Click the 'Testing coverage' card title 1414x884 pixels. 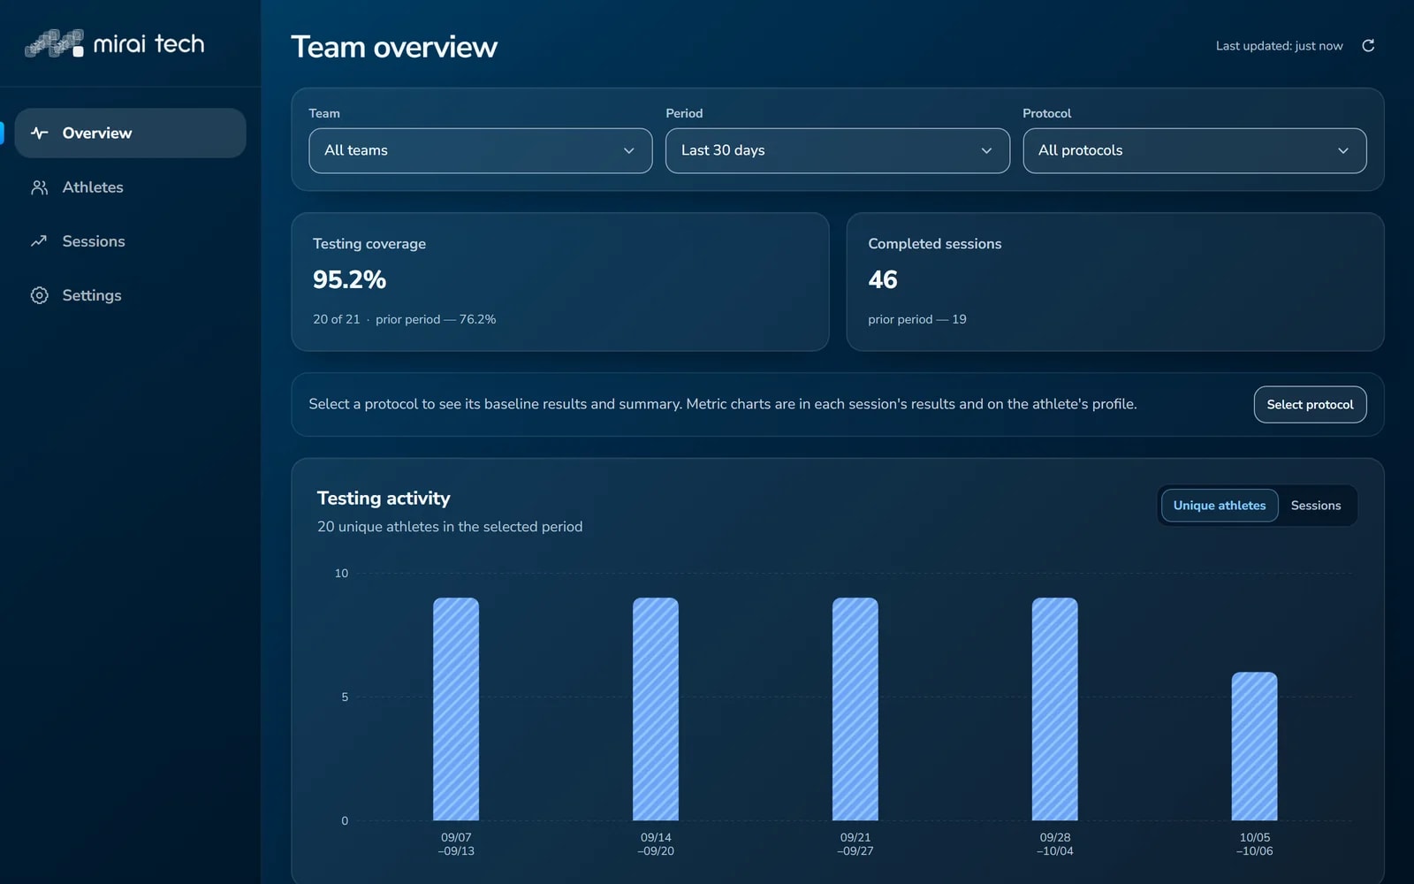tap(369, 244)
